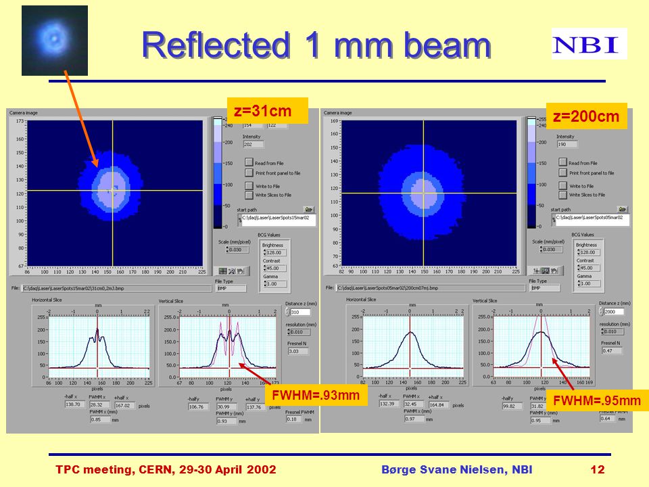Click start path field with LaserSpots05mar02
The width and height of the screenshot is (649, 487).
[592, 220]
